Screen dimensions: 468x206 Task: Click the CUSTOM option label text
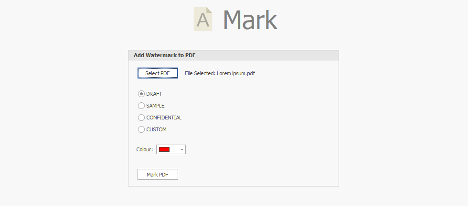(x=156, y=129)
